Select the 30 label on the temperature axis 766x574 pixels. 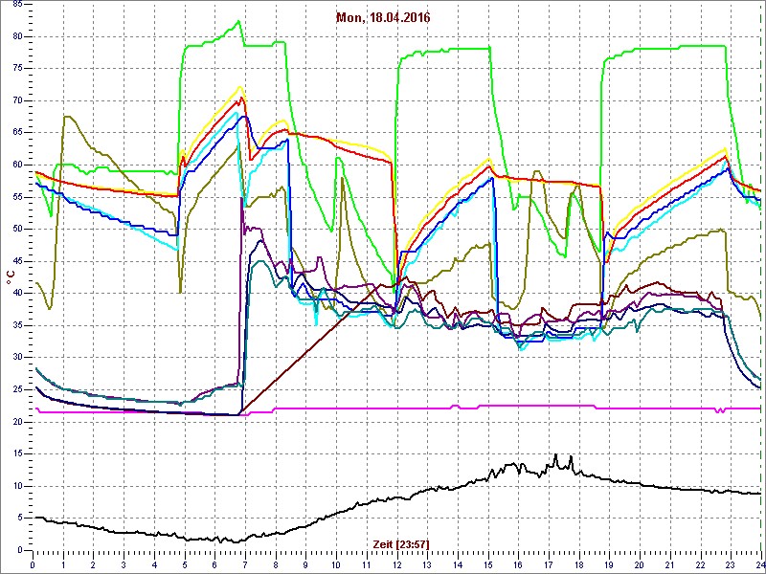pos(17,357)
